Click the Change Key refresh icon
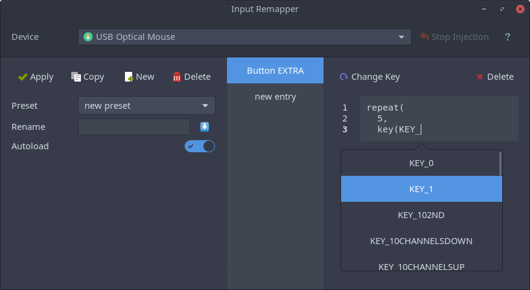 pos(343,77)
